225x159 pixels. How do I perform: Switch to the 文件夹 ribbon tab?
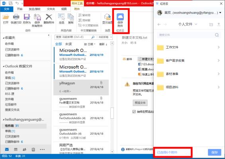(x=51, y=9)
